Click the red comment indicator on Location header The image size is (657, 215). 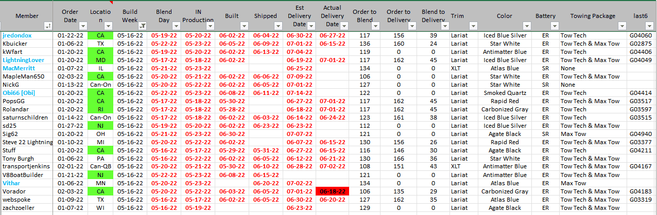(x=110, y=3)
